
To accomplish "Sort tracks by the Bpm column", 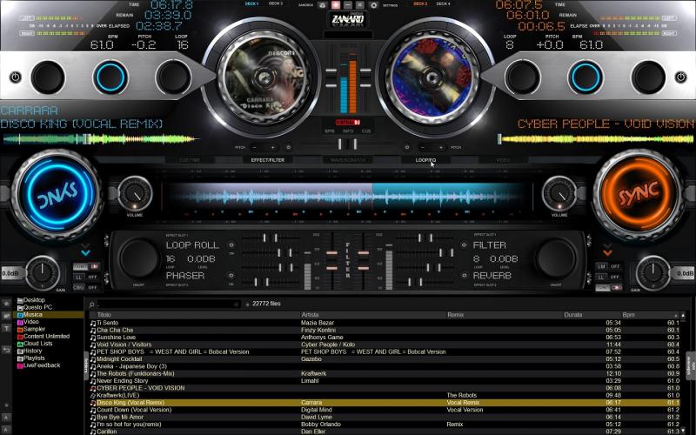I will (628, 315).
